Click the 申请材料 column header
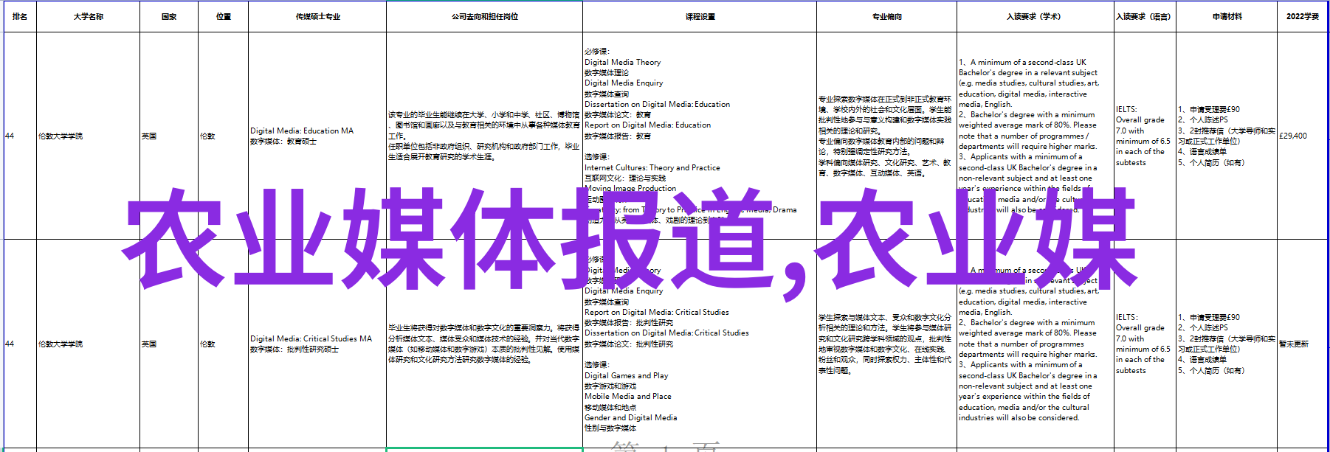 (1227, 16)
